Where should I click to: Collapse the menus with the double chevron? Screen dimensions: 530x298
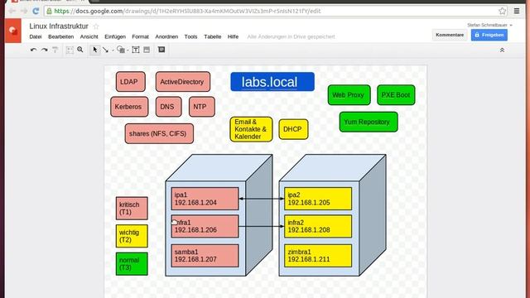502,50
